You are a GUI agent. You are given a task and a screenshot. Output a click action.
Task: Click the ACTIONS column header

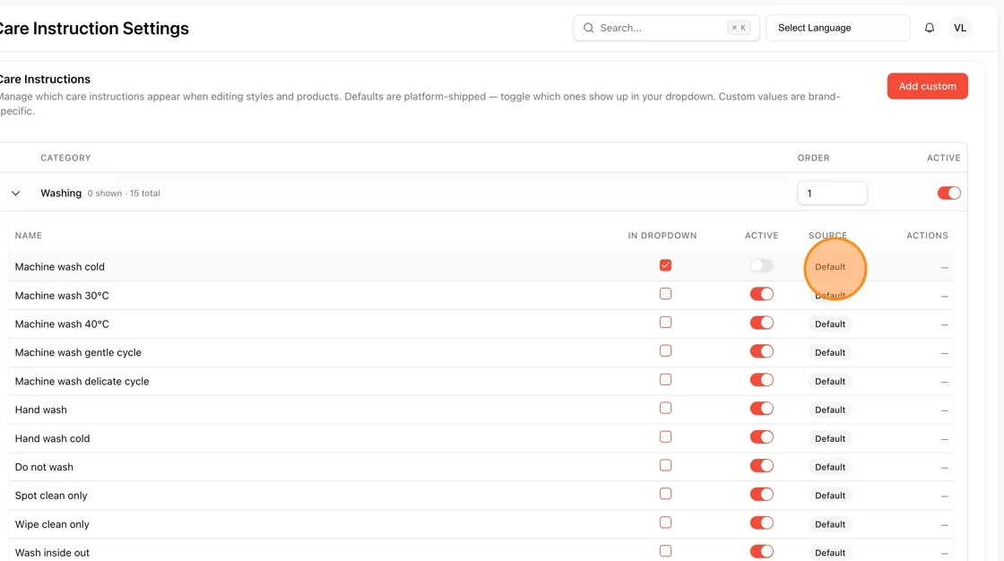point(927,236)
